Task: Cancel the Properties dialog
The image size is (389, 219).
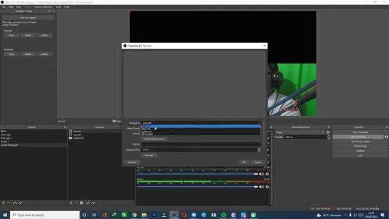Action: [258, 162]
